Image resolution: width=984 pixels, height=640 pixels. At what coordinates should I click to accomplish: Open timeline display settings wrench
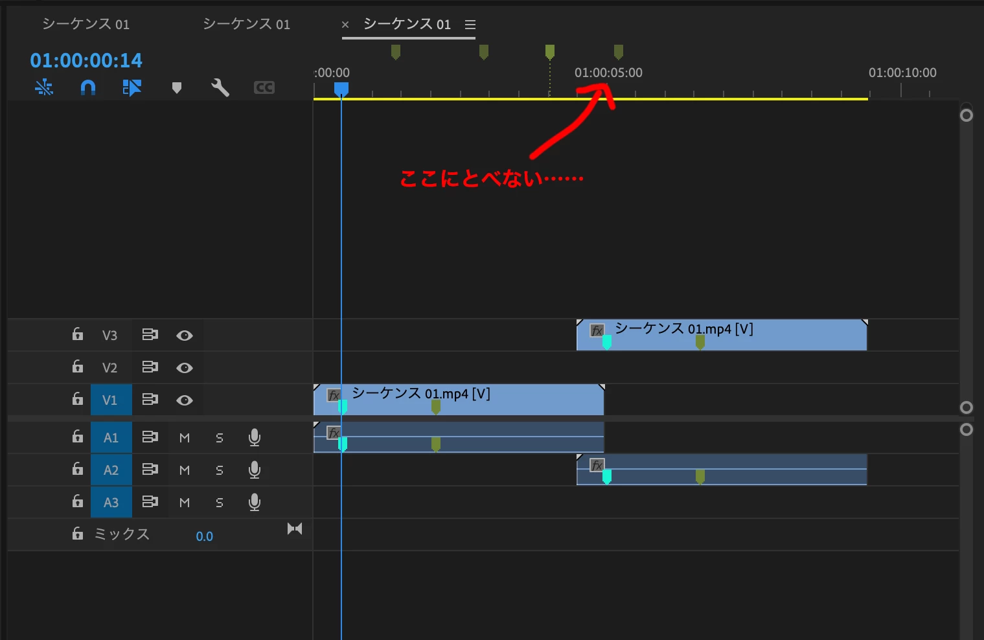[220, 87]
